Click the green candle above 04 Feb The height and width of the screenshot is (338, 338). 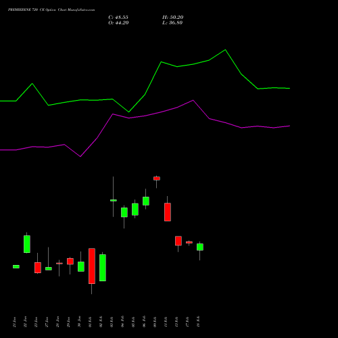coord(124,212)
